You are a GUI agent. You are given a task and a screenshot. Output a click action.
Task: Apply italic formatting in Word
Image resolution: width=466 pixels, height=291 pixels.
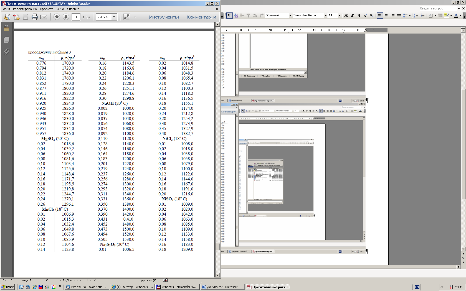tap(352, 16)
